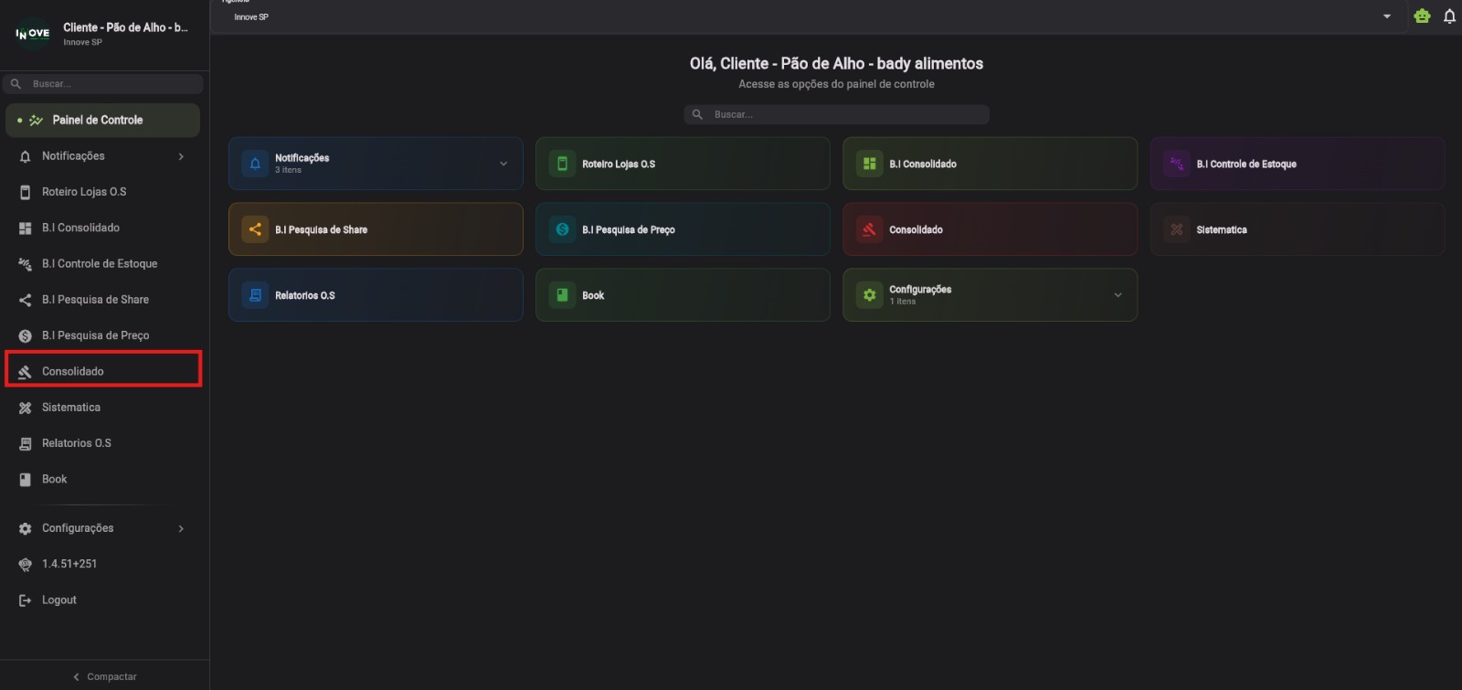Open Roteiro Lojas O.S sidebar entry
The image size is (1462, 690).
102,192
